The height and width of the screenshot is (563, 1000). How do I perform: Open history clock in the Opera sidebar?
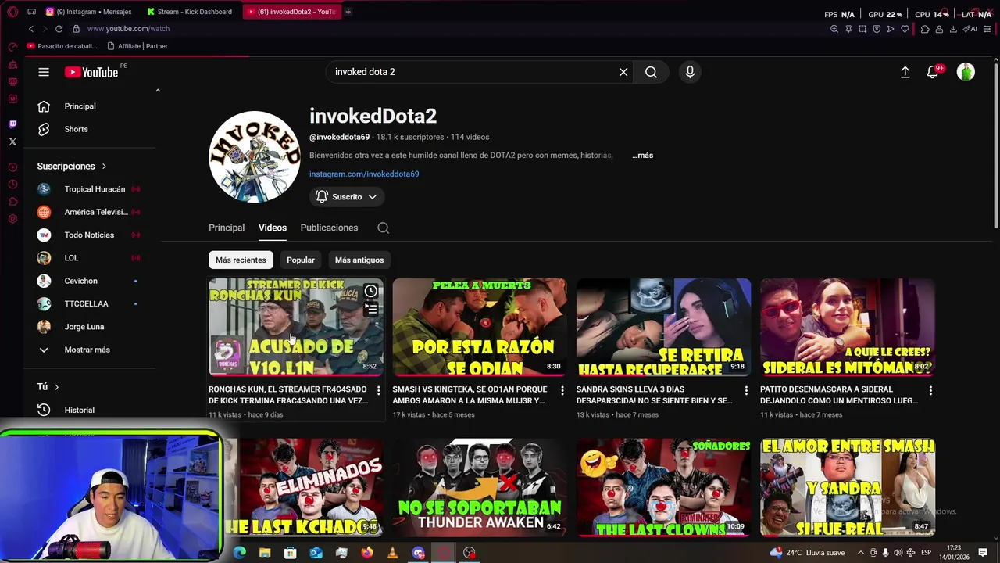pos(12,185)
